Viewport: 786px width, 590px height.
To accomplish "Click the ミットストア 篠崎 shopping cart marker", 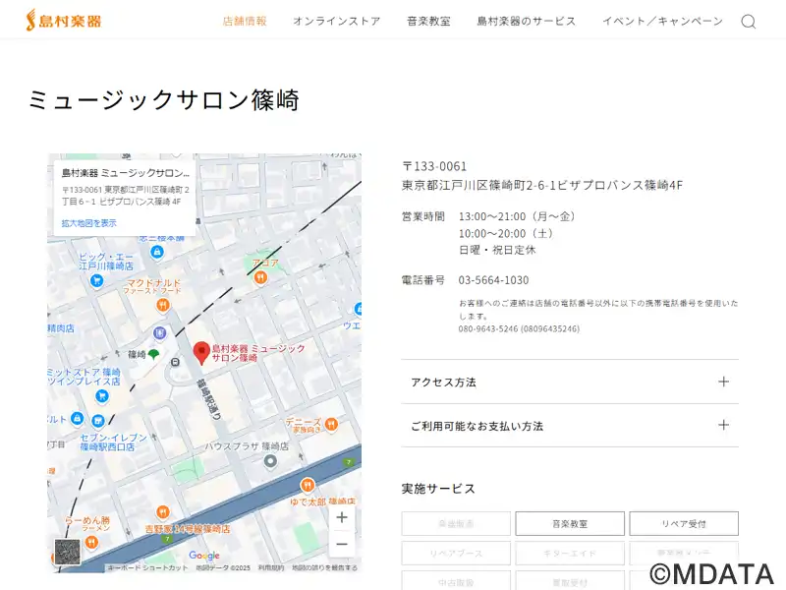I will [x=102, y=397].
